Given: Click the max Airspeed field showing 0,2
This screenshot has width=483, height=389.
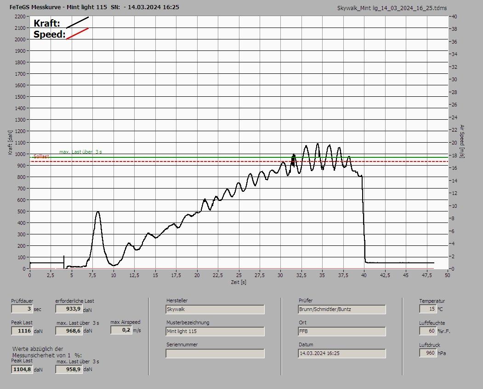Looking at the screenshot, I should click(x=121, y=330).
